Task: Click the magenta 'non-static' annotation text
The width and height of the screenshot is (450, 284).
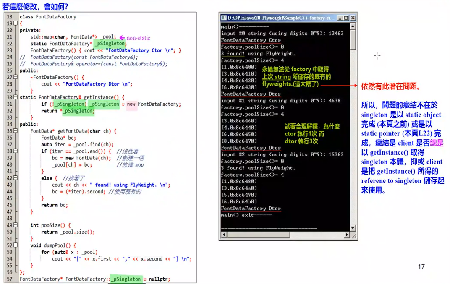Action: coord(139,38)
